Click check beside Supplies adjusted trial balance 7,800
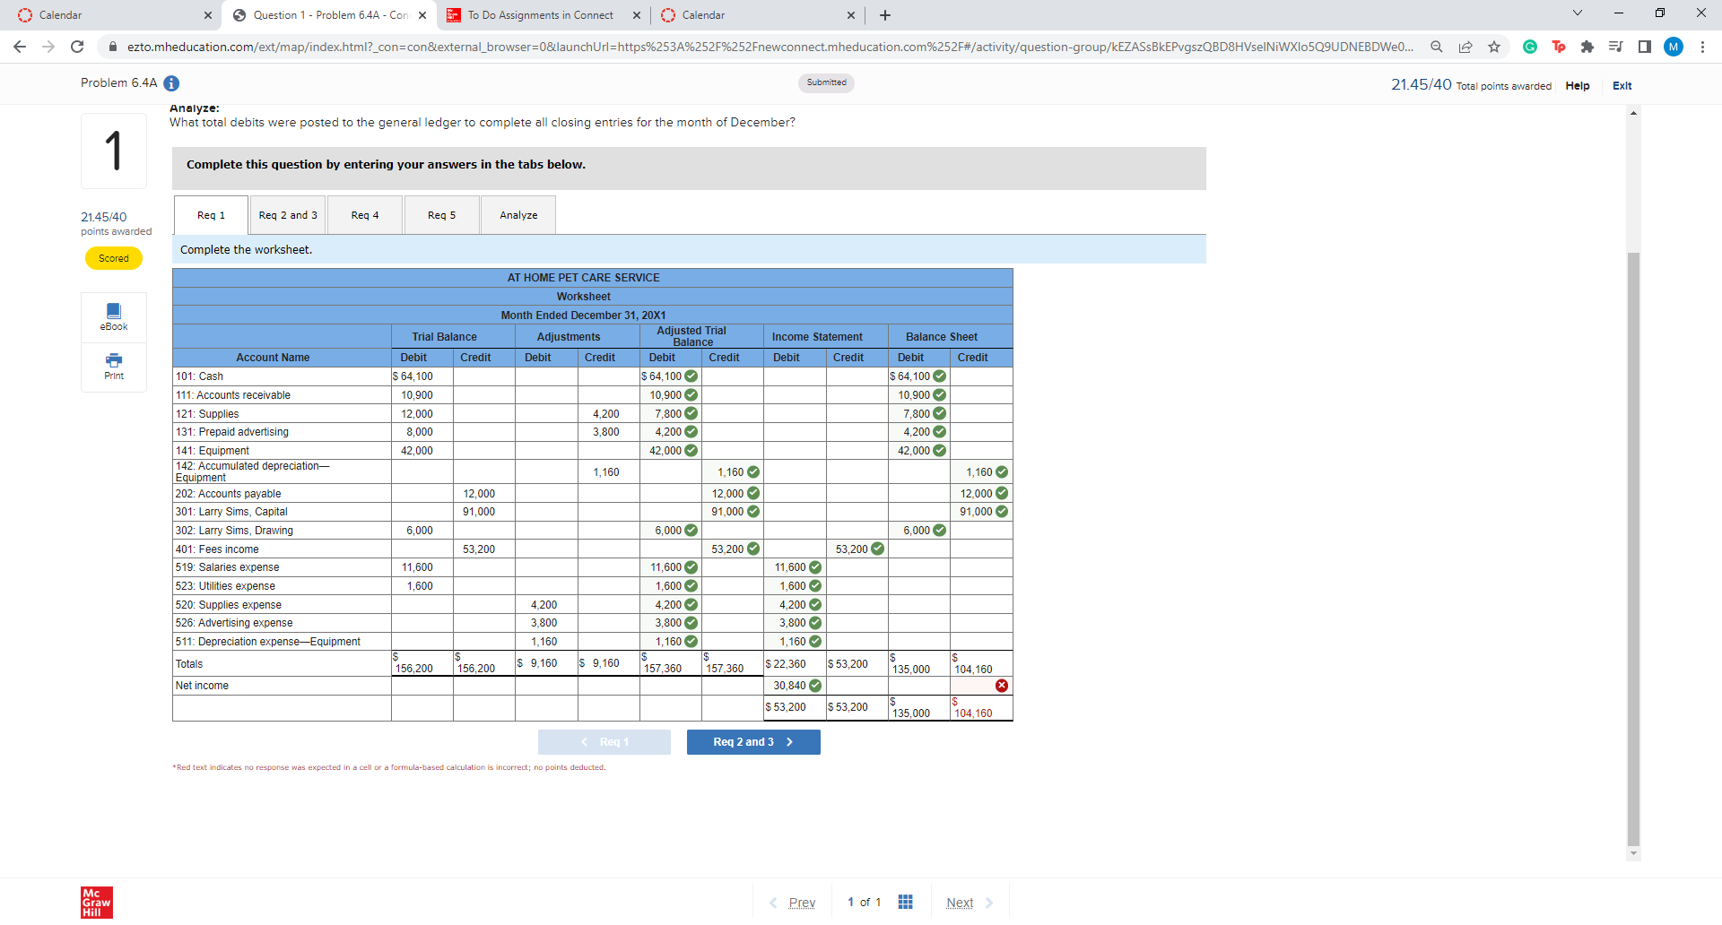Screen dimensions: 1722x925 691,414
